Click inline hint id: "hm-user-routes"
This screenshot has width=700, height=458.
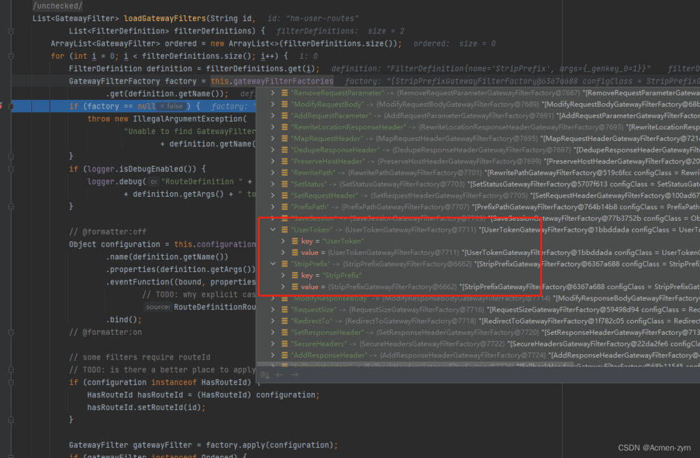(x=313, y=18)
